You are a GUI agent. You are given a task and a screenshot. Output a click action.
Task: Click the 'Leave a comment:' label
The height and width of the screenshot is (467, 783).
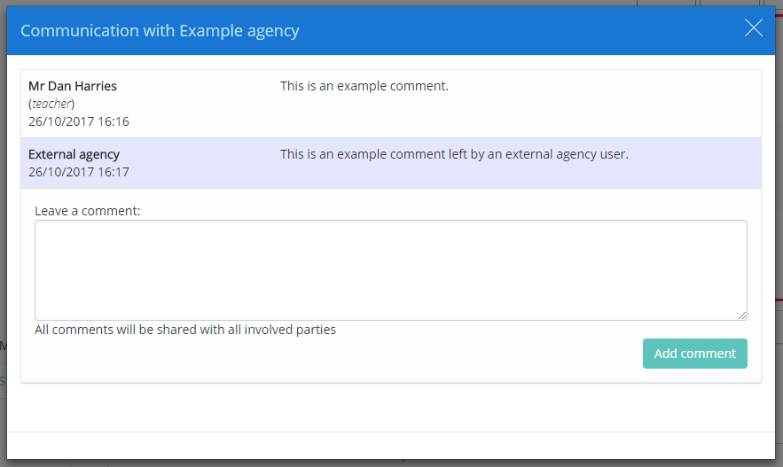click(88, 211)
